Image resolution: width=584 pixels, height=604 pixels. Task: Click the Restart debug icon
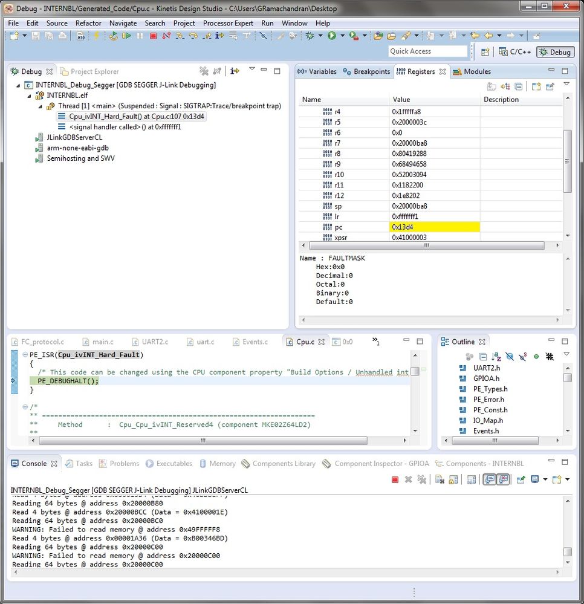point(113,36)
